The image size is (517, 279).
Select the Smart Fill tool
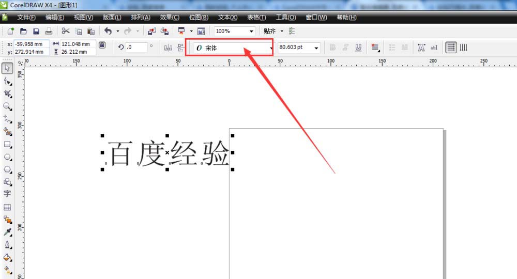8,132
